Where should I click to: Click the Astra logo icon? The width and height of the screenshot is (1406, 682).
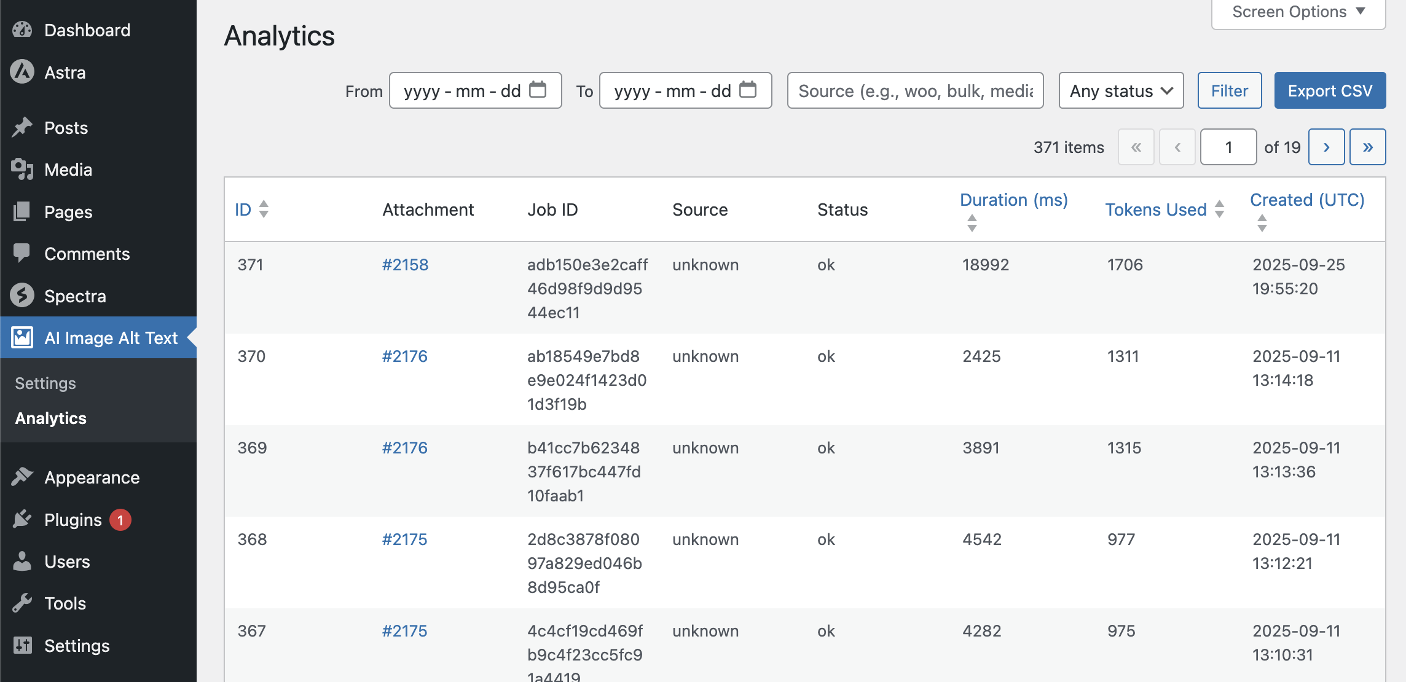coord(22,72)
